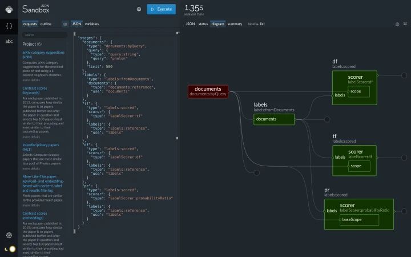Open sidebar settings gear at the bottom

point(9,235)
